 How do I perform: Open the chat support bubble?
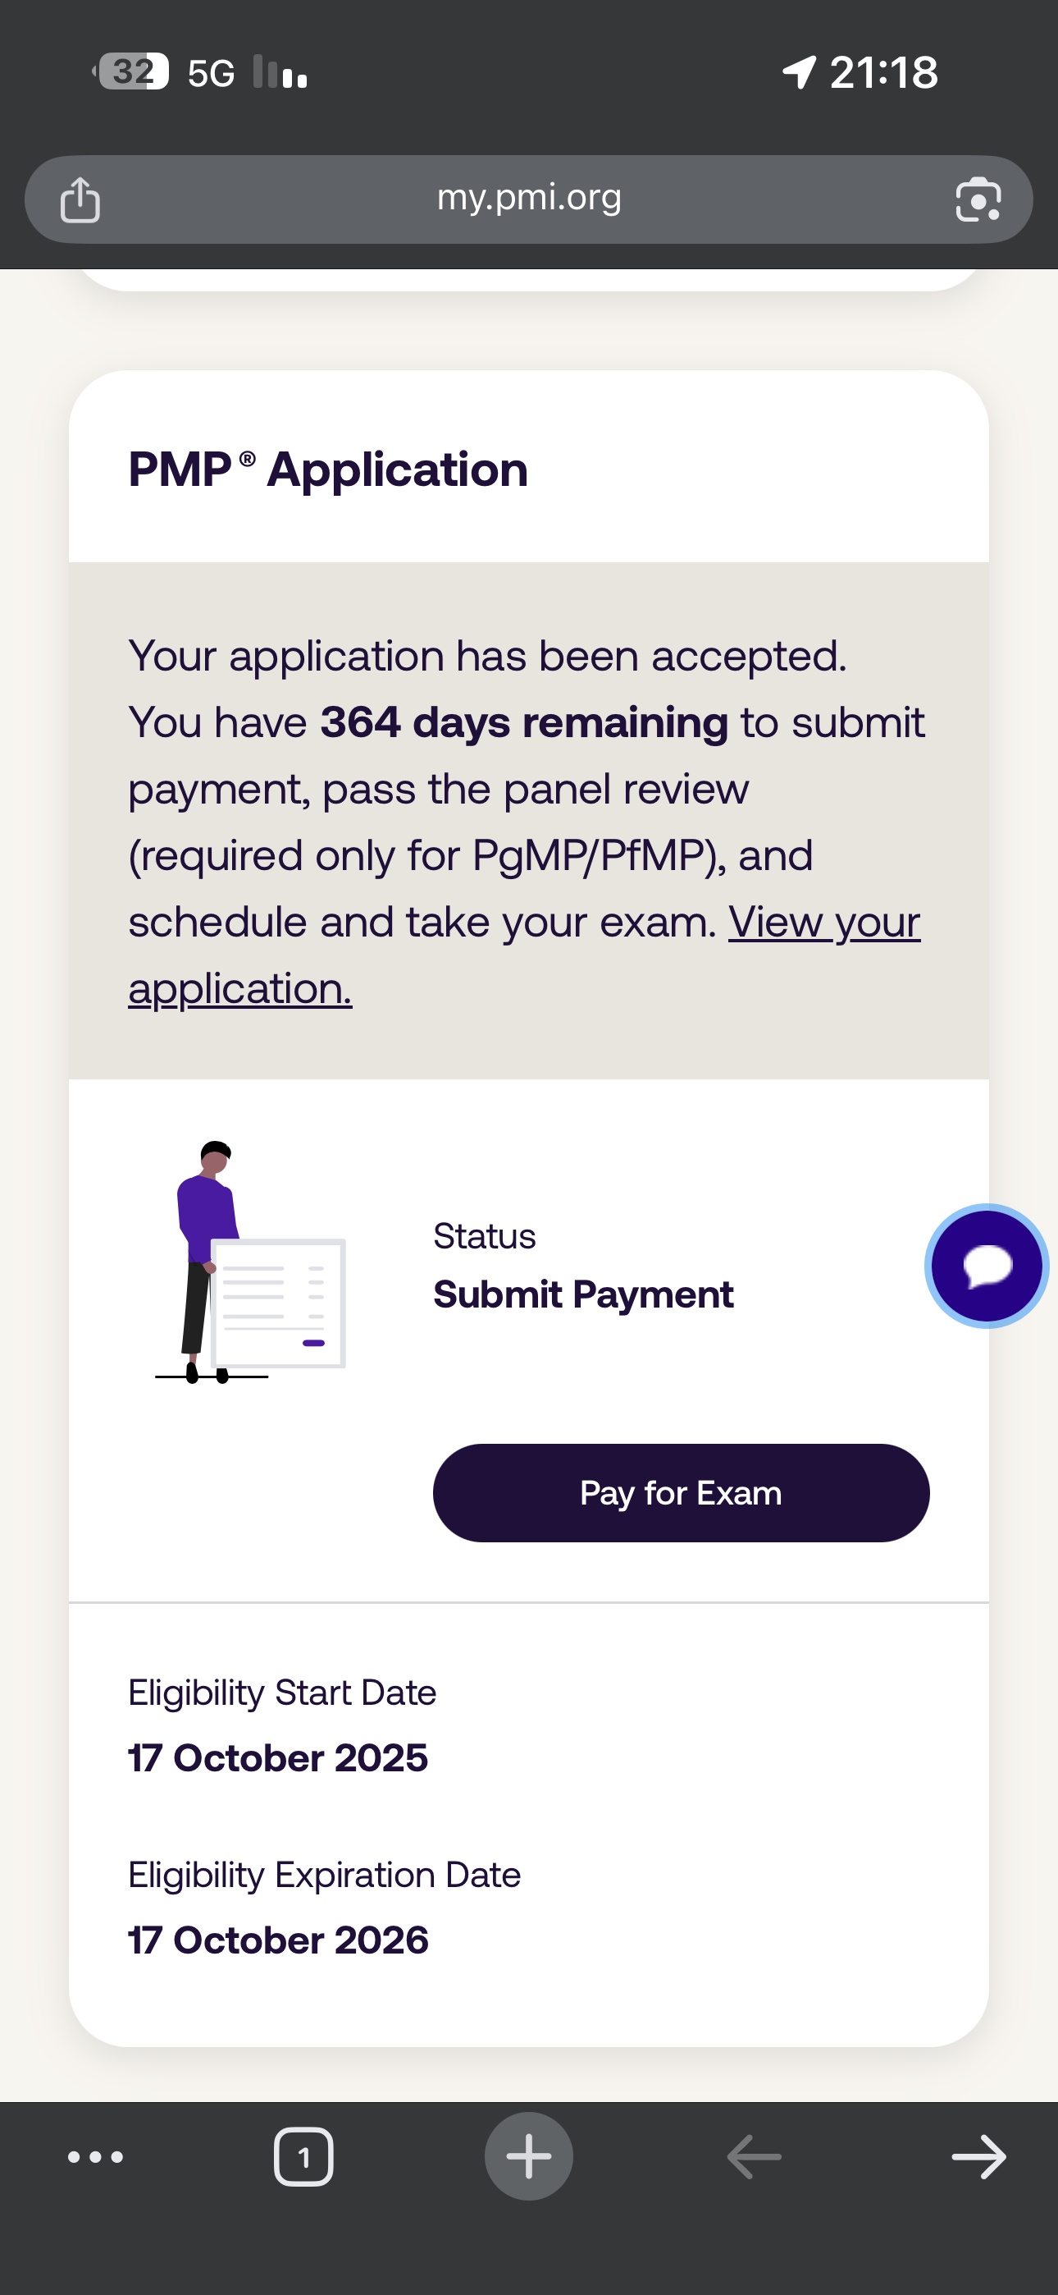click(987, 1265)
